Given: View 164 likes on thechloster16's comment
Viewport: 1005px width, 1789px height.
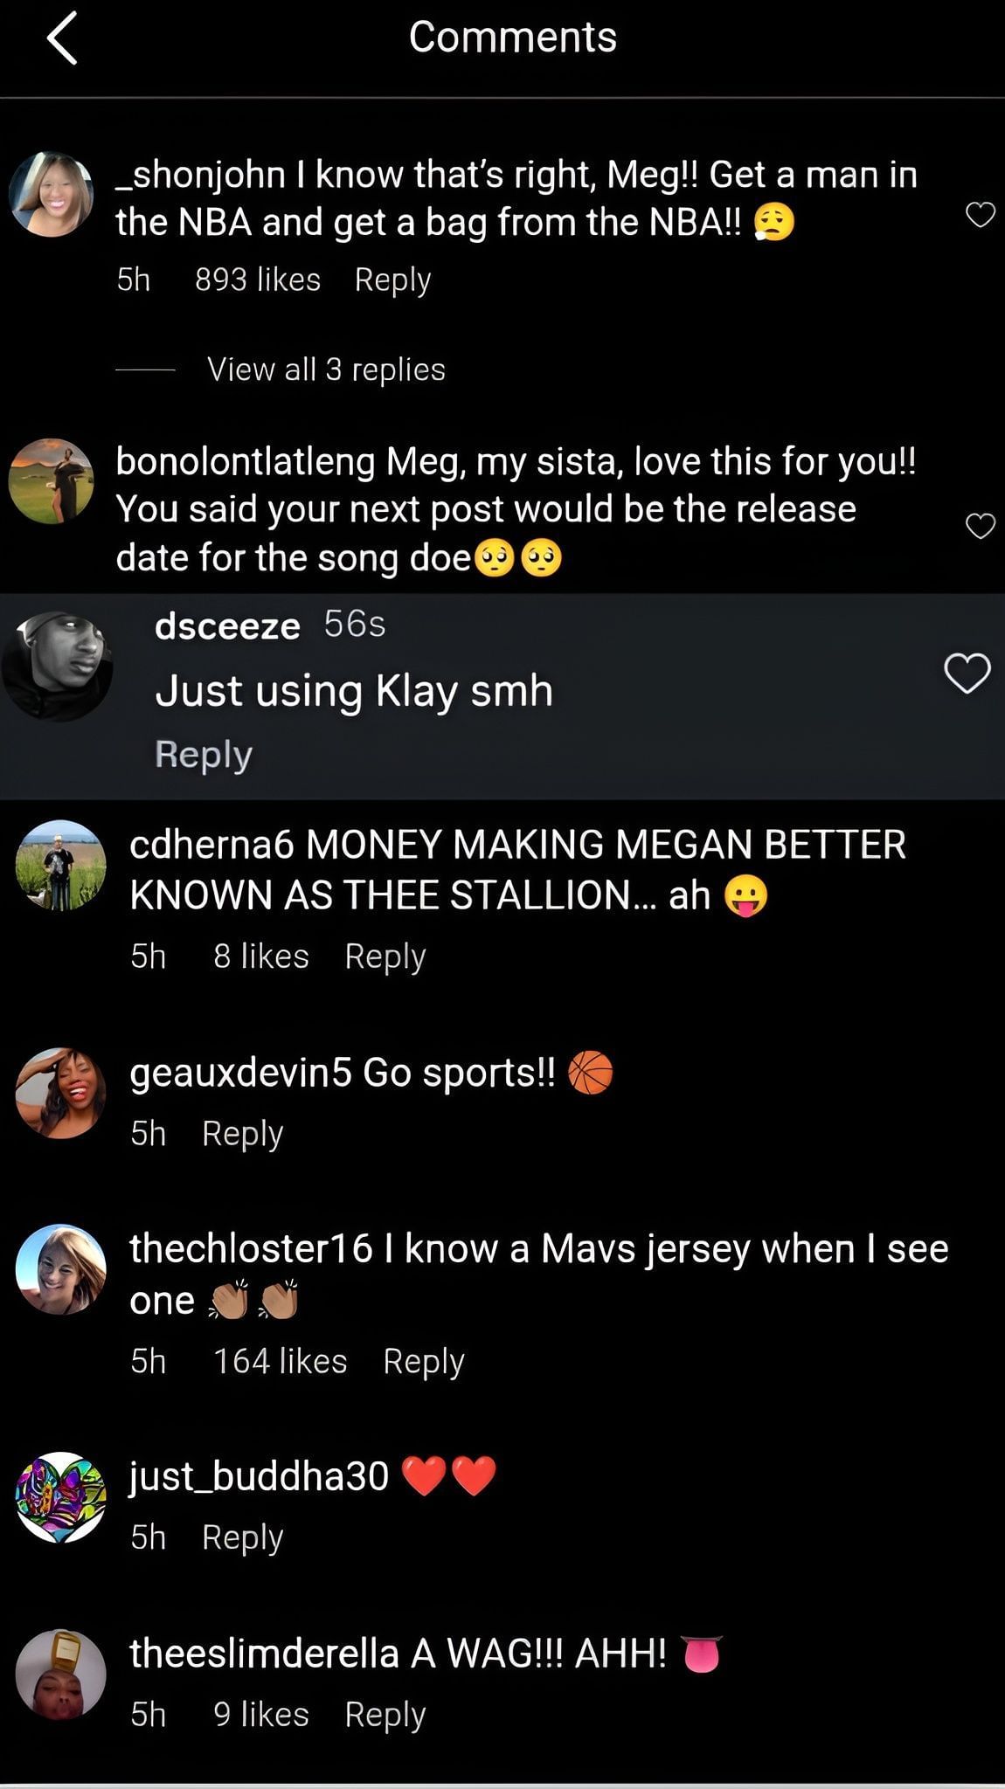Looking at the screenshot, I should coord(280,1361).
